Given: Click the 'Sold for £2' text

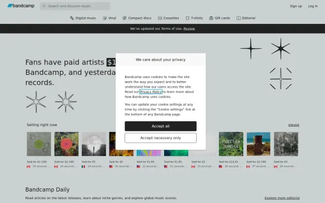Looking at the screenshot, I should point(198,162).
